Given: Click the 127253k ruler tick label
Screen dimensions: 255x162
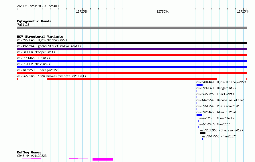Looking at the screenshot, I should tap(162, 11).
